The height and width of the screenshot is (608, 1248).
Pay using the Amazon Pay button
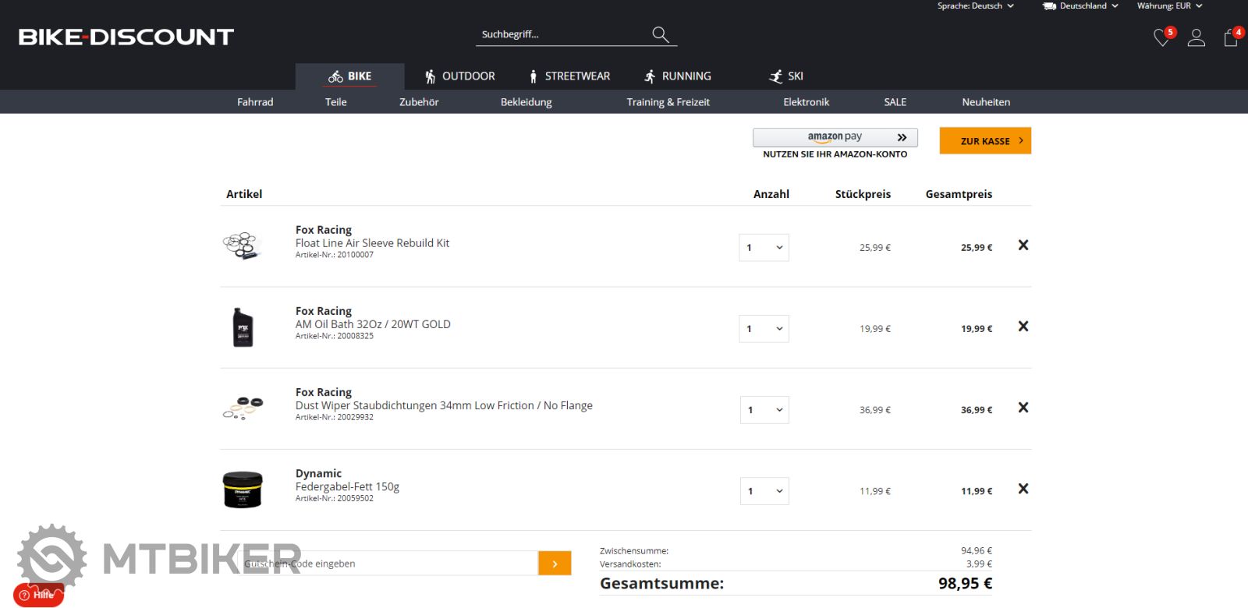click(x=835, y=137)
